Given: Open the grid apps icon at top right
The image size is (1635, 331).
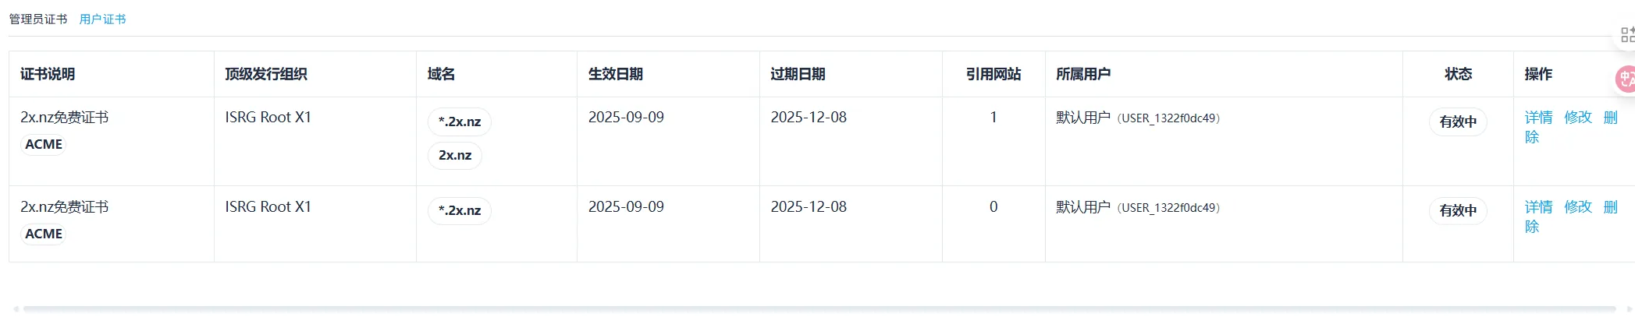Looking at the screenshot, I should 1626,34.
